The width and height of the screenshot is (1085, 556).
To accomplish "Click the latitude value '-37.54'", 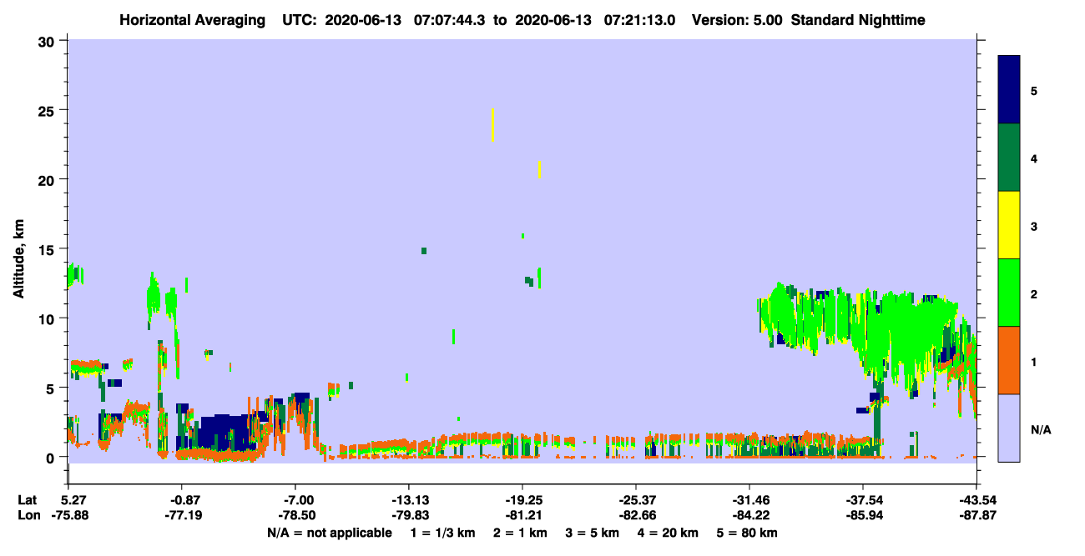I will (x=862, y=500).
